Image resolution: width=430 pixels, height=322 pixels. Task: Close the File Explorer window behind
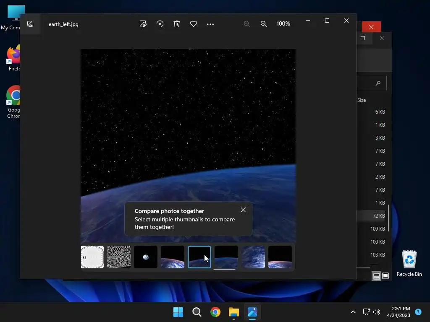pyautogui.click(x=382, y=38)
